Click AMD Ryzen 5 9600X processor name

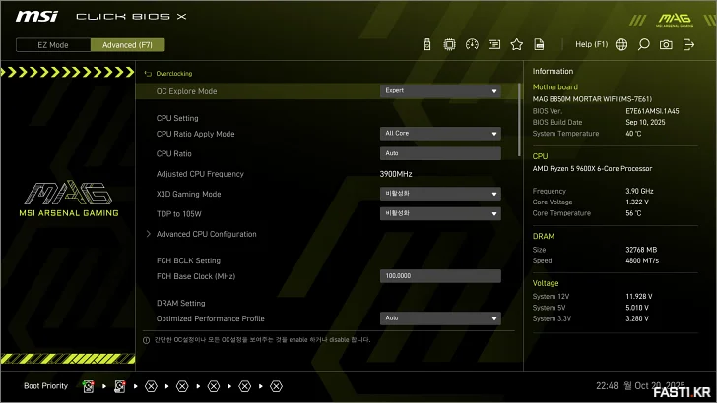[592, 168]
